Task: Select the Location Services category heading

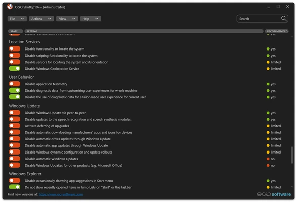Action: click(24, 42)
